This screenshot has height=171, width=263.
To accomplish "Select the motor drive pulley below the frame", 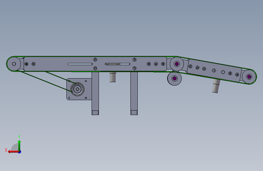I will pyautogui.click(x=77, y=89).
